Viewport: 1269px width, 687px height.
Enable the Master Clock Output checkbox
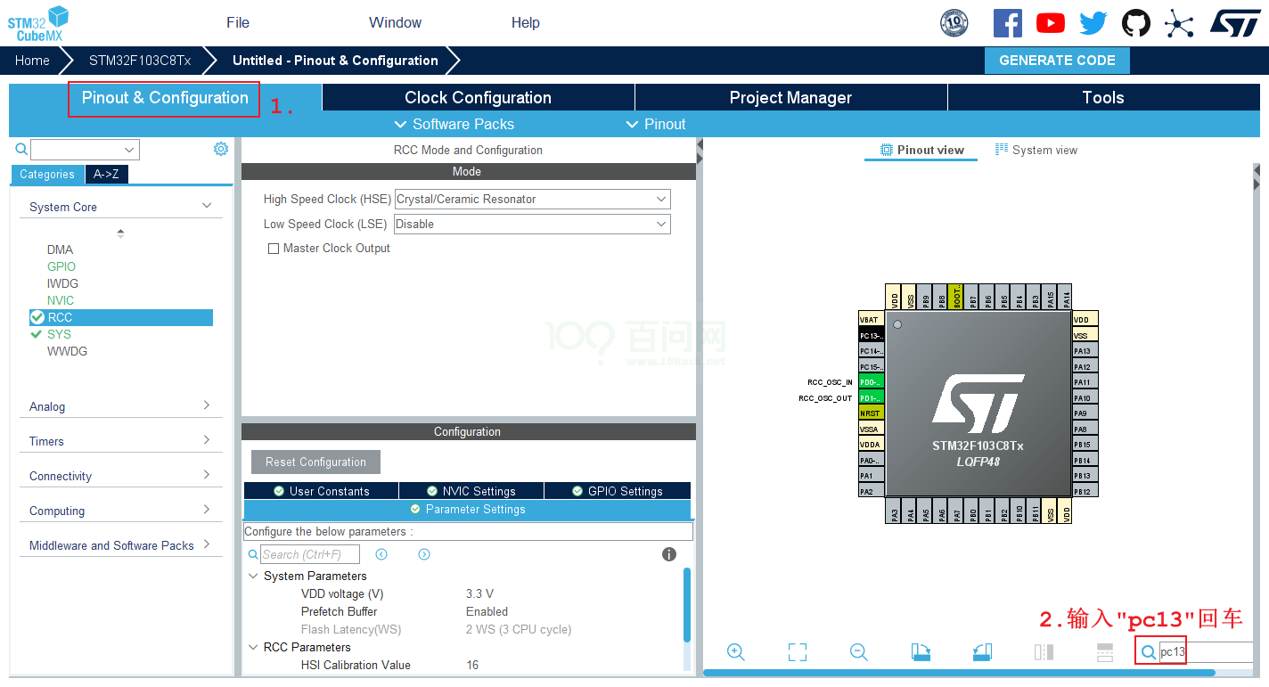[x=274, y=249]
